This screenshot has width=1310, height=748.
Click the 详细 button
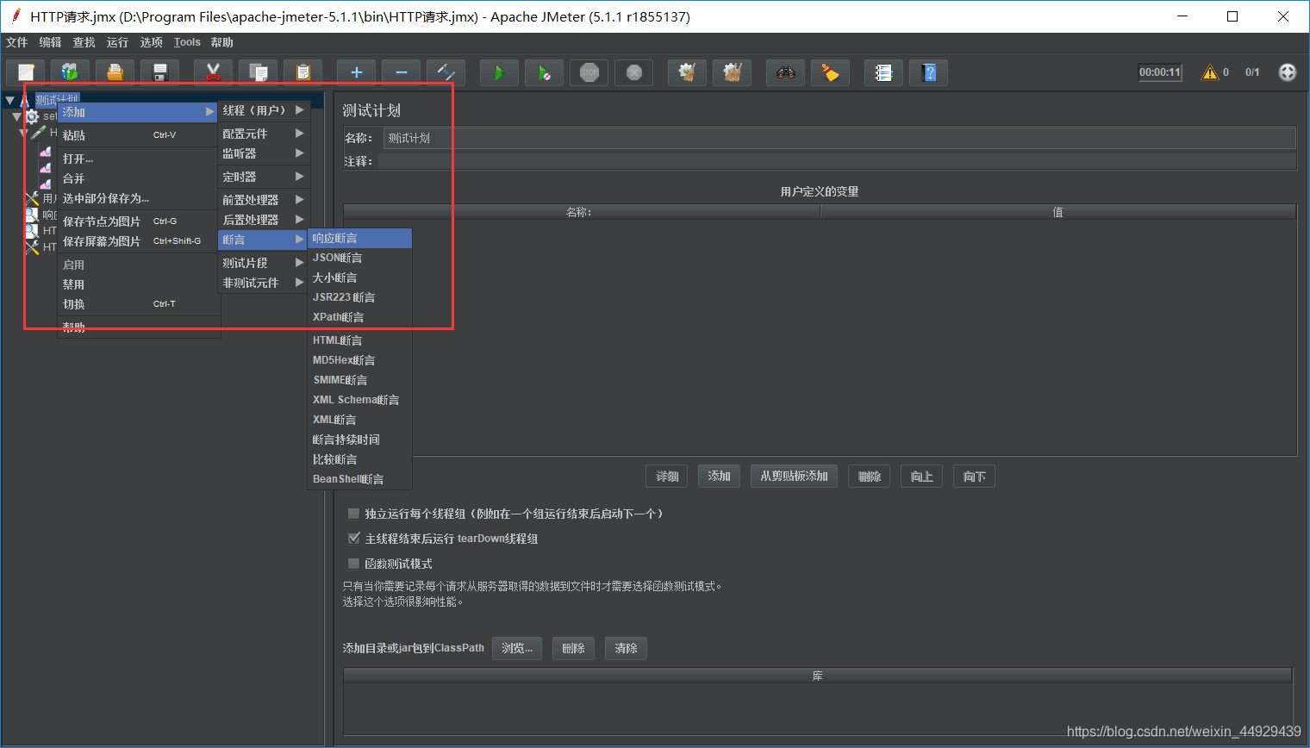pos(667,477)
